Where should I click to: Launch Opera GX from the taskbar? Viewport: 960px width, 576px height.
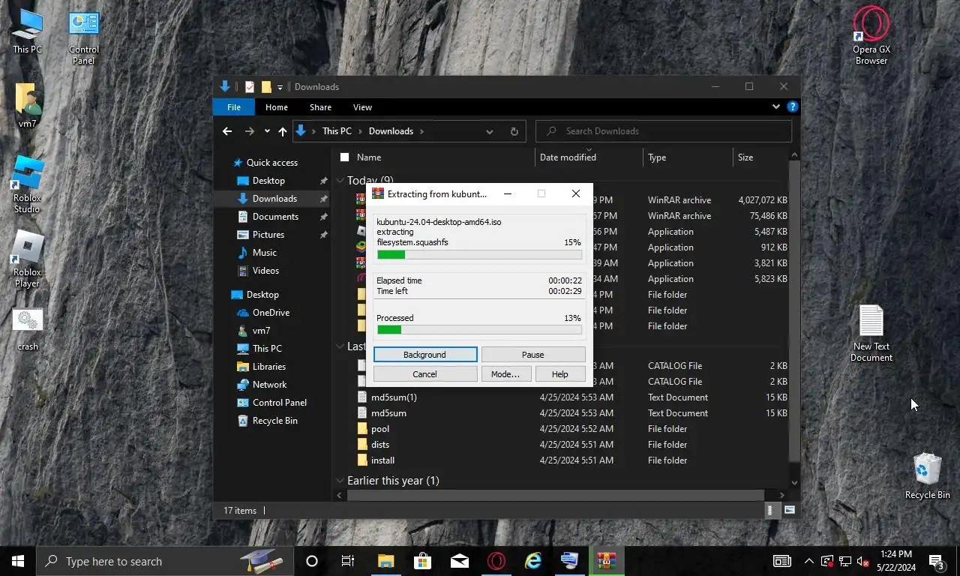[496, 561]
